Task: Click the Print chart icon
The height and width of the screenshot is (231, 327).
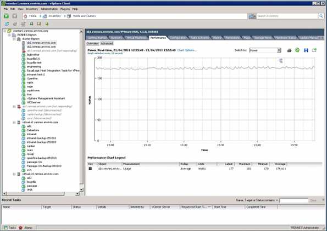Action: (289, 50)
